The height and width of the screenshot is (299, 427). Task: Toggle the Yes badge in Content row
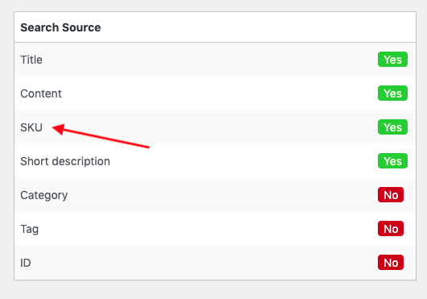(x=392, y=93)
